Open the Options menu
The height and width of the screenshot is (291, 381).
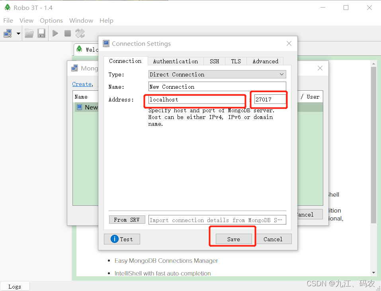click(x=51, y=21)
